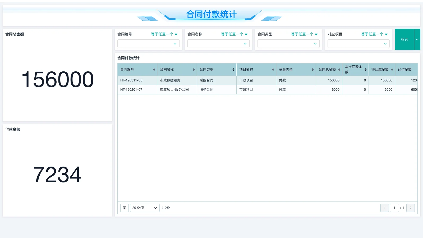
Task: Open the 合同编号 filter value dropdown
Action: [148, 44]
